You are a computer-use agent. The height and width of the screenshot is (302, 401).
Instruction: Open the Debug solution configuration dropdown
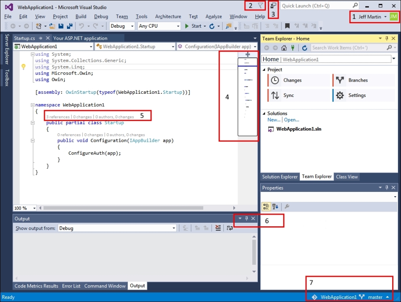(x=123, y=26)
